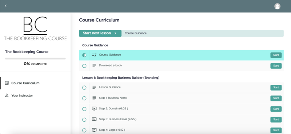Click the Course Curriculum sidebar icon
The image size is (291, 134).
coord(7,83)
